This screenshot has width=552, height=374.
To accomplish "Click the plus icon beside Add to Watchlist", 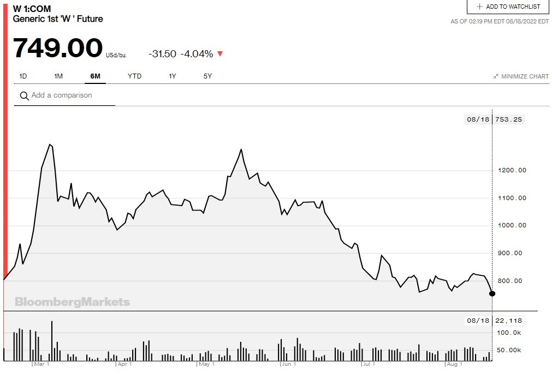I will [479, 7].
